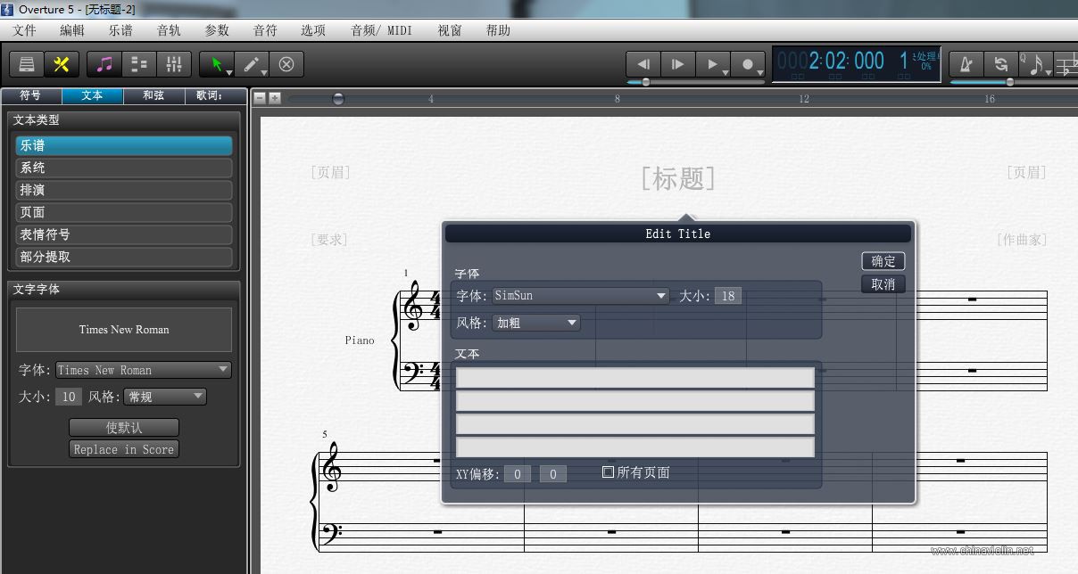Open the quantize note value dropdown
1078x574 pixels.
click(x=1036, y=64)
